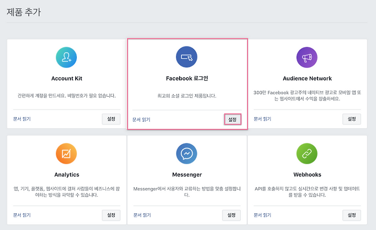
Task: Click 설정 button under Analytics
Action: click(x=111, y=215)
